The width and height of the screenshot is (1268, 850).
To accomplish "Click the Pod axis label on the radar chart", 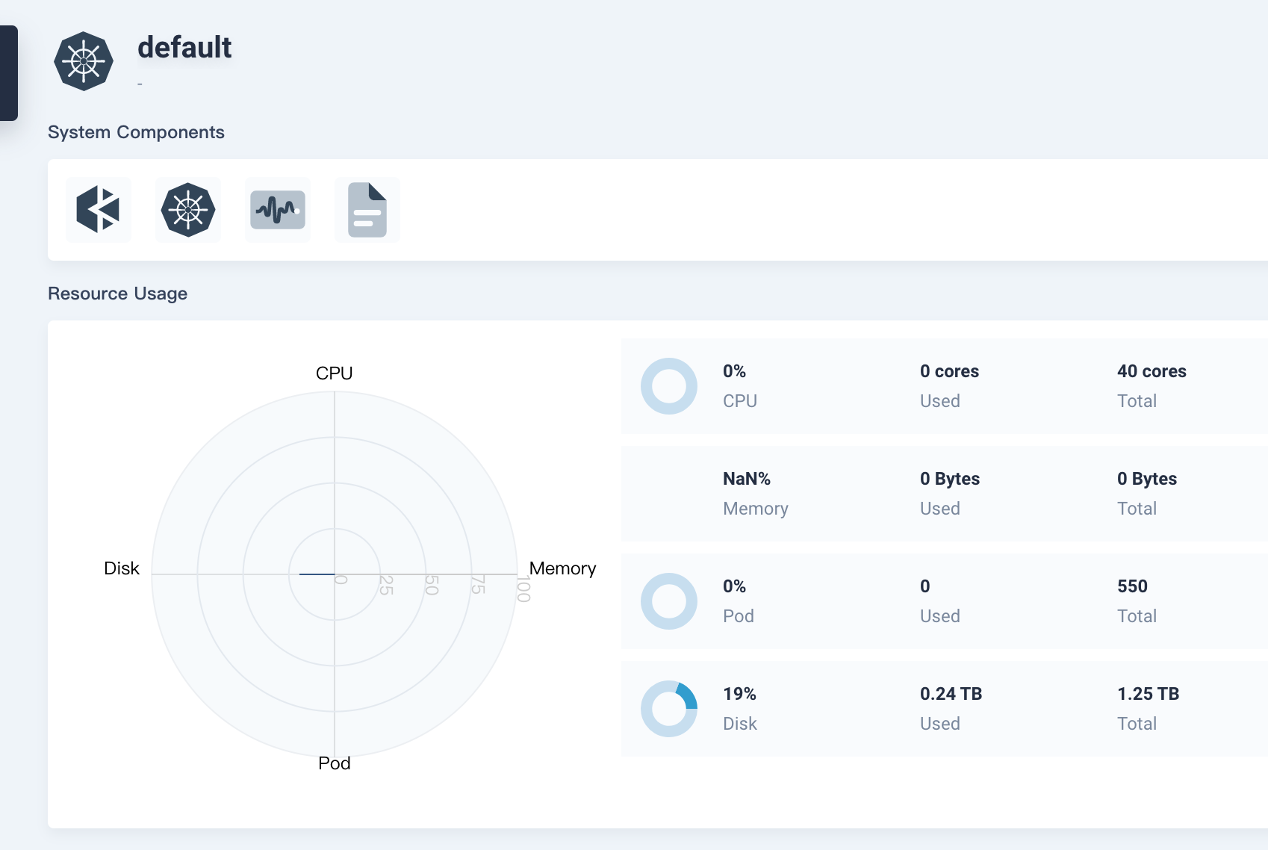I will pos(335,763).
